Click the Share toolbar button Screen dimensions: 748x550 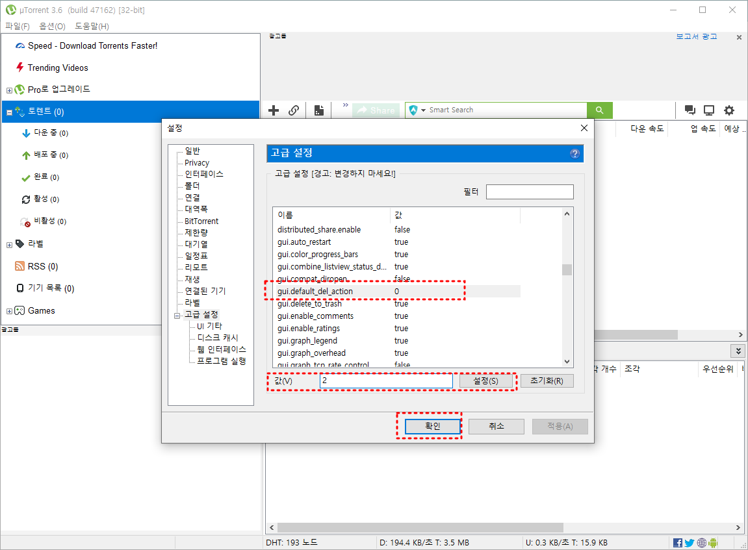click(x=376, y=110)
